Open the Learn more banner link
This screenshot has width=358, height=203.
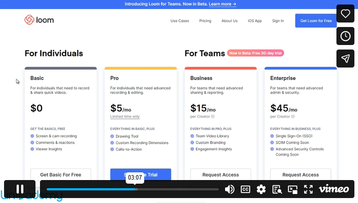click(x=222, y=4)
